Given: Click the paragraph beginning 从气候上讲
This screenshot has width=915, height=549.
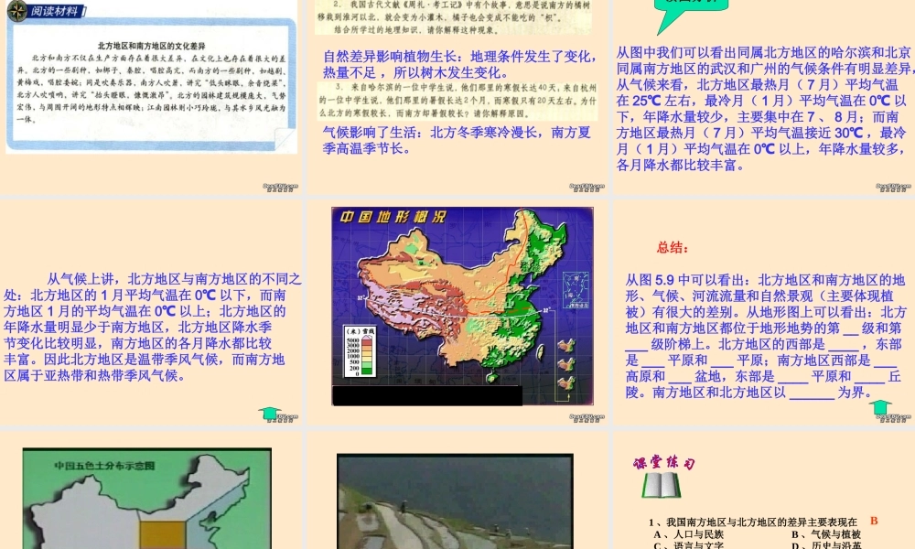Looking at the screenshot, I should 152,327.
